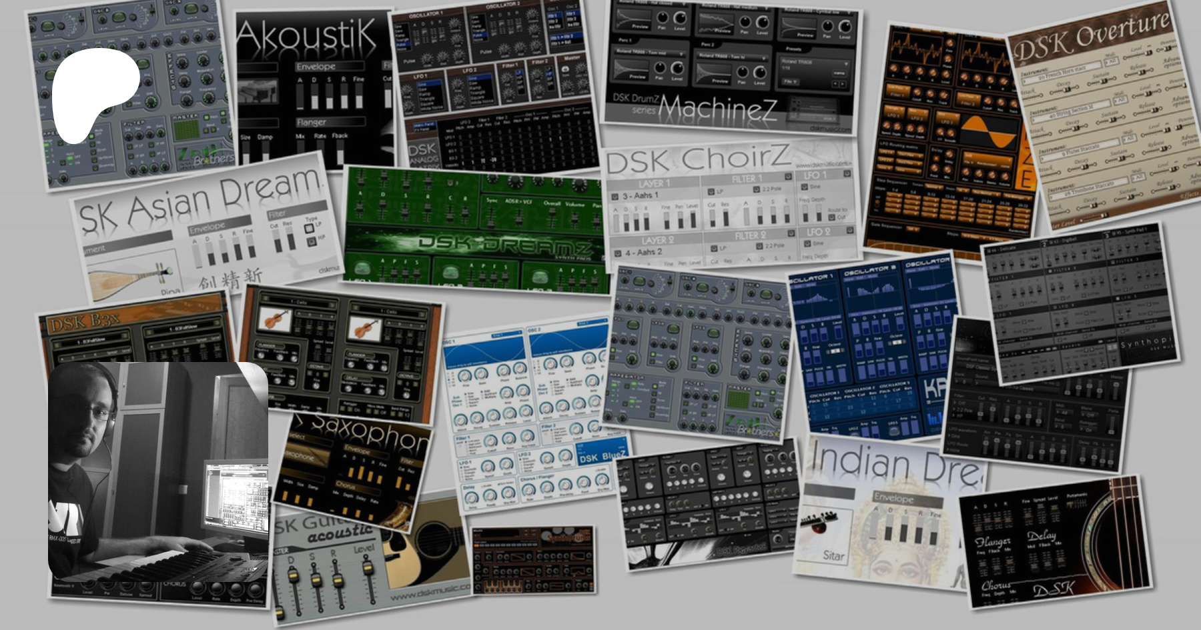Click the white Patreon logo

pos(93,93)
